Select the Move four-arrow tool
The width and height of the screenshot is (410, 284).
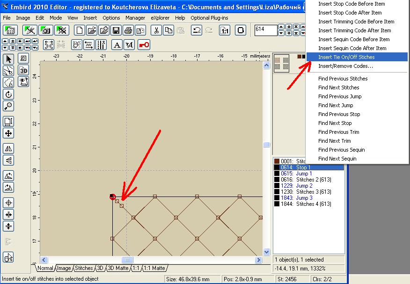click(8, 133)
